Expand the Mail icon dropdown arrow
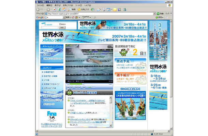Image resolution: width=208 pixels, height=136 pixels. pyautogui.click(x=101, y=10)
